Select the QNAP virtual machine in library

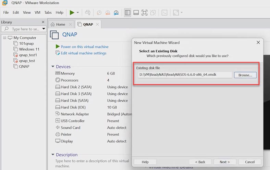(24, 66)
